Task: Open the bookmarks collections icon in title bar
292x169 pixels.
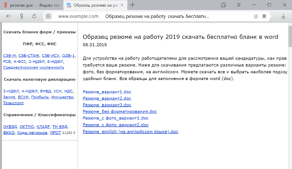Action: coord(223,5)
